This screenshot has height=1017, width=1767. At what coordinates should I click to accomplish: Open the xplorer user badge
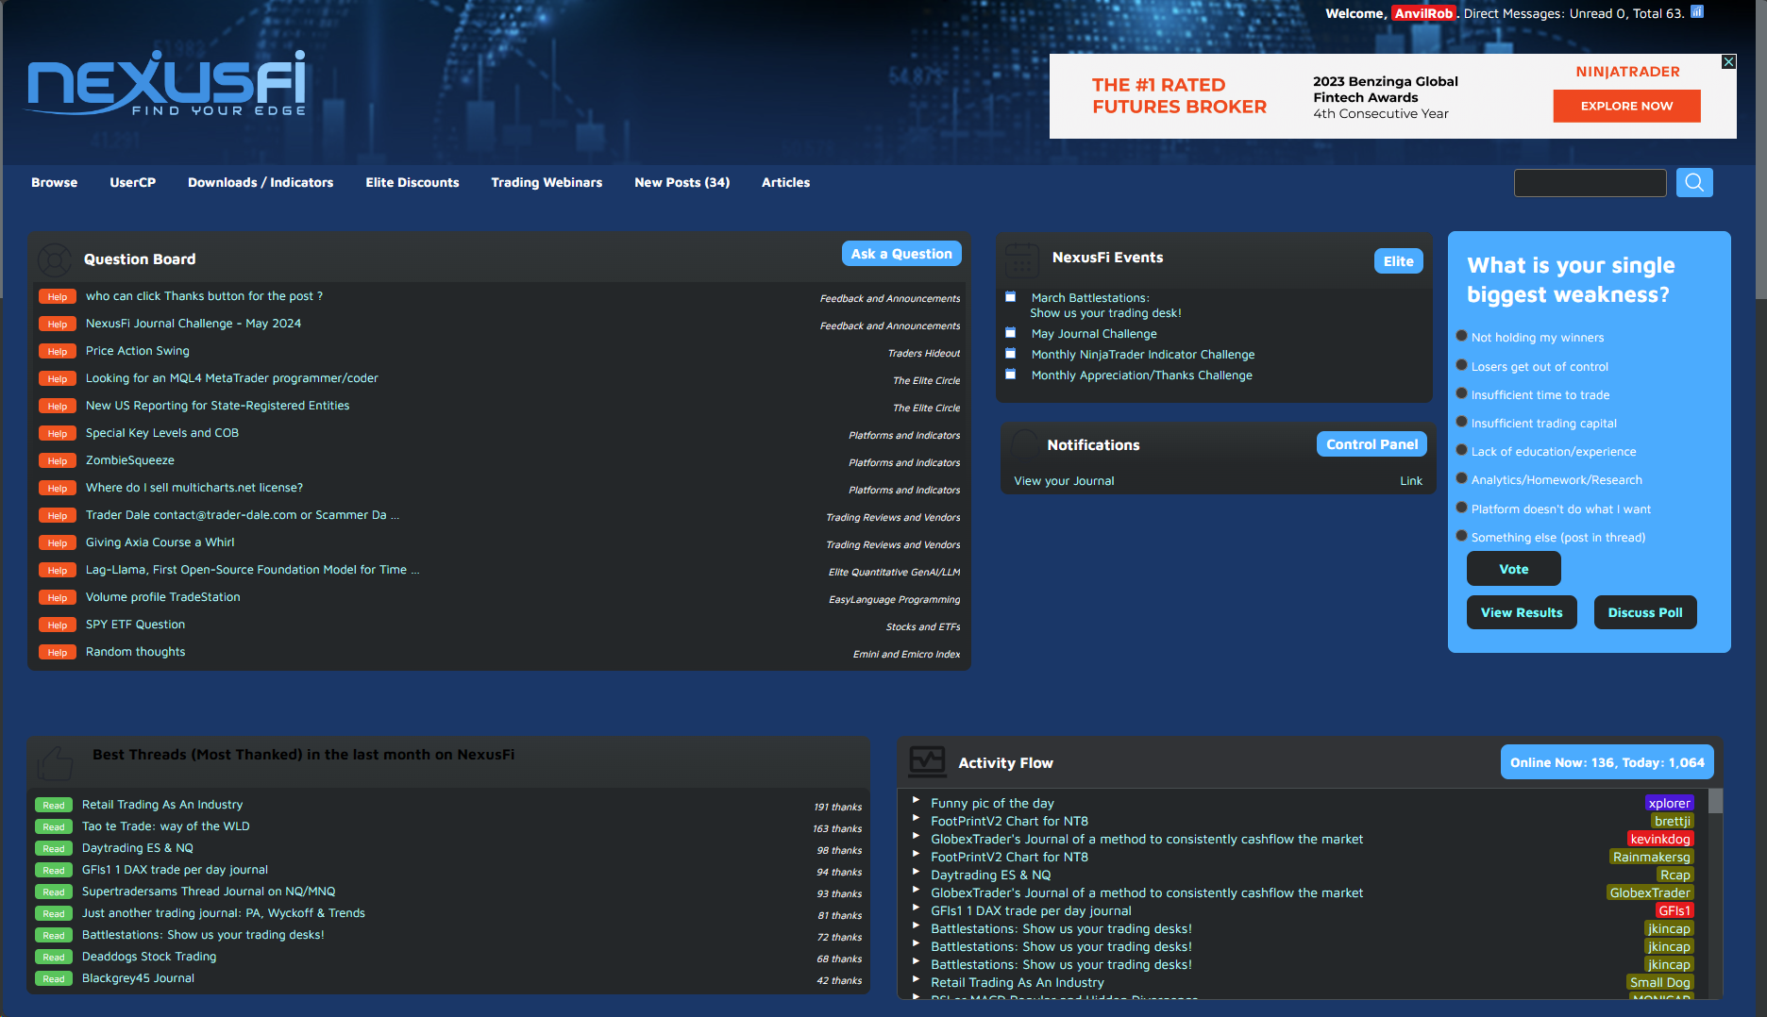click(1669, 803)
